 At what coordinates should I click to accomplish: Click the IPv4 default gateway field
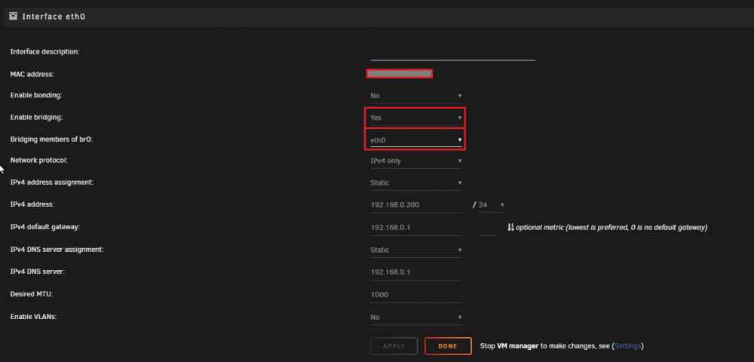click(416, 228)
